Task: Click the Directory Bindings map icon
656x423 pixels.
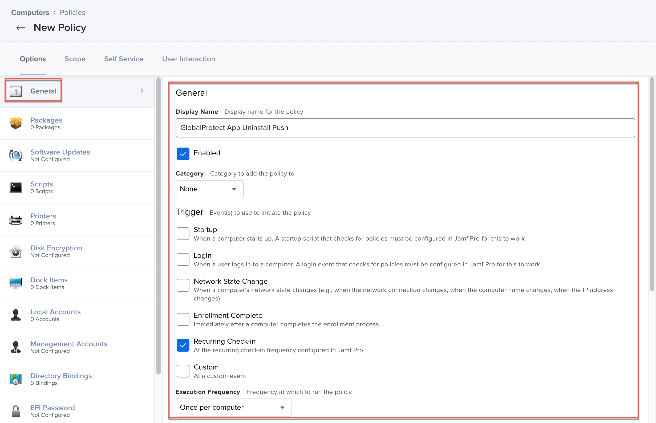Action: (16, 379)
